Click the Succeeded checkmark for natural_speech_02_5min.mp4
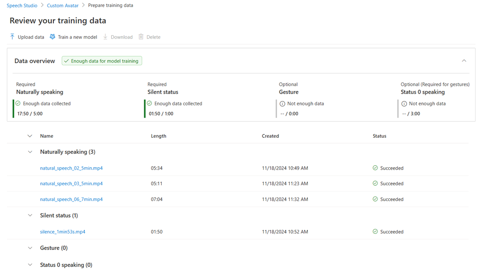 pos(375,168)
